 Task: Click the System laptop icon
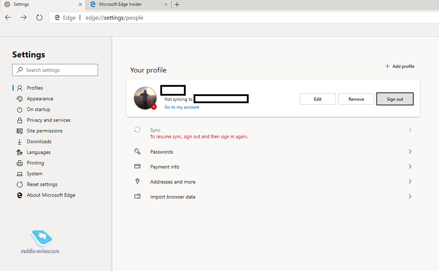pyautogui.click(x=20, y=174)
